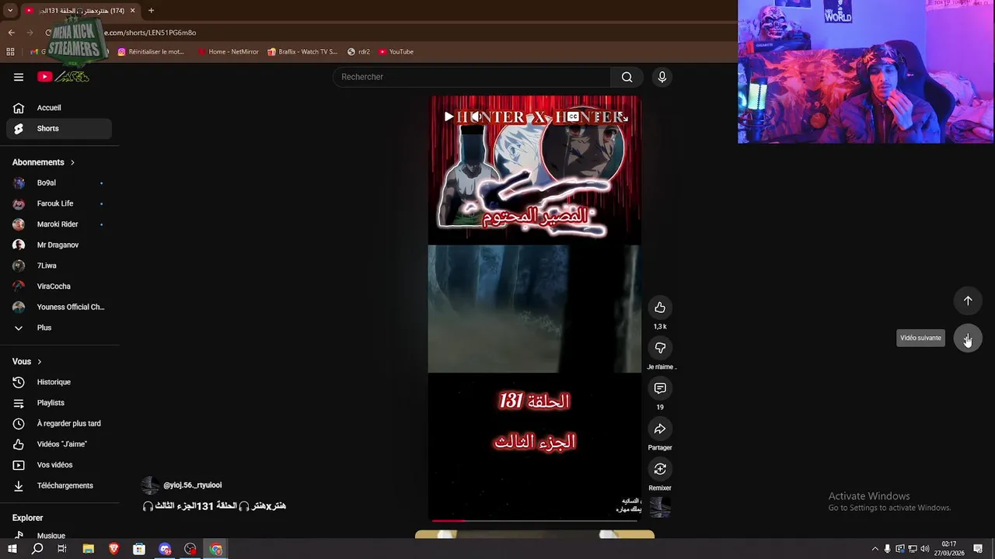Open Téléchargements in sidebar
This screenshot has width=995, height=559.
59,486
